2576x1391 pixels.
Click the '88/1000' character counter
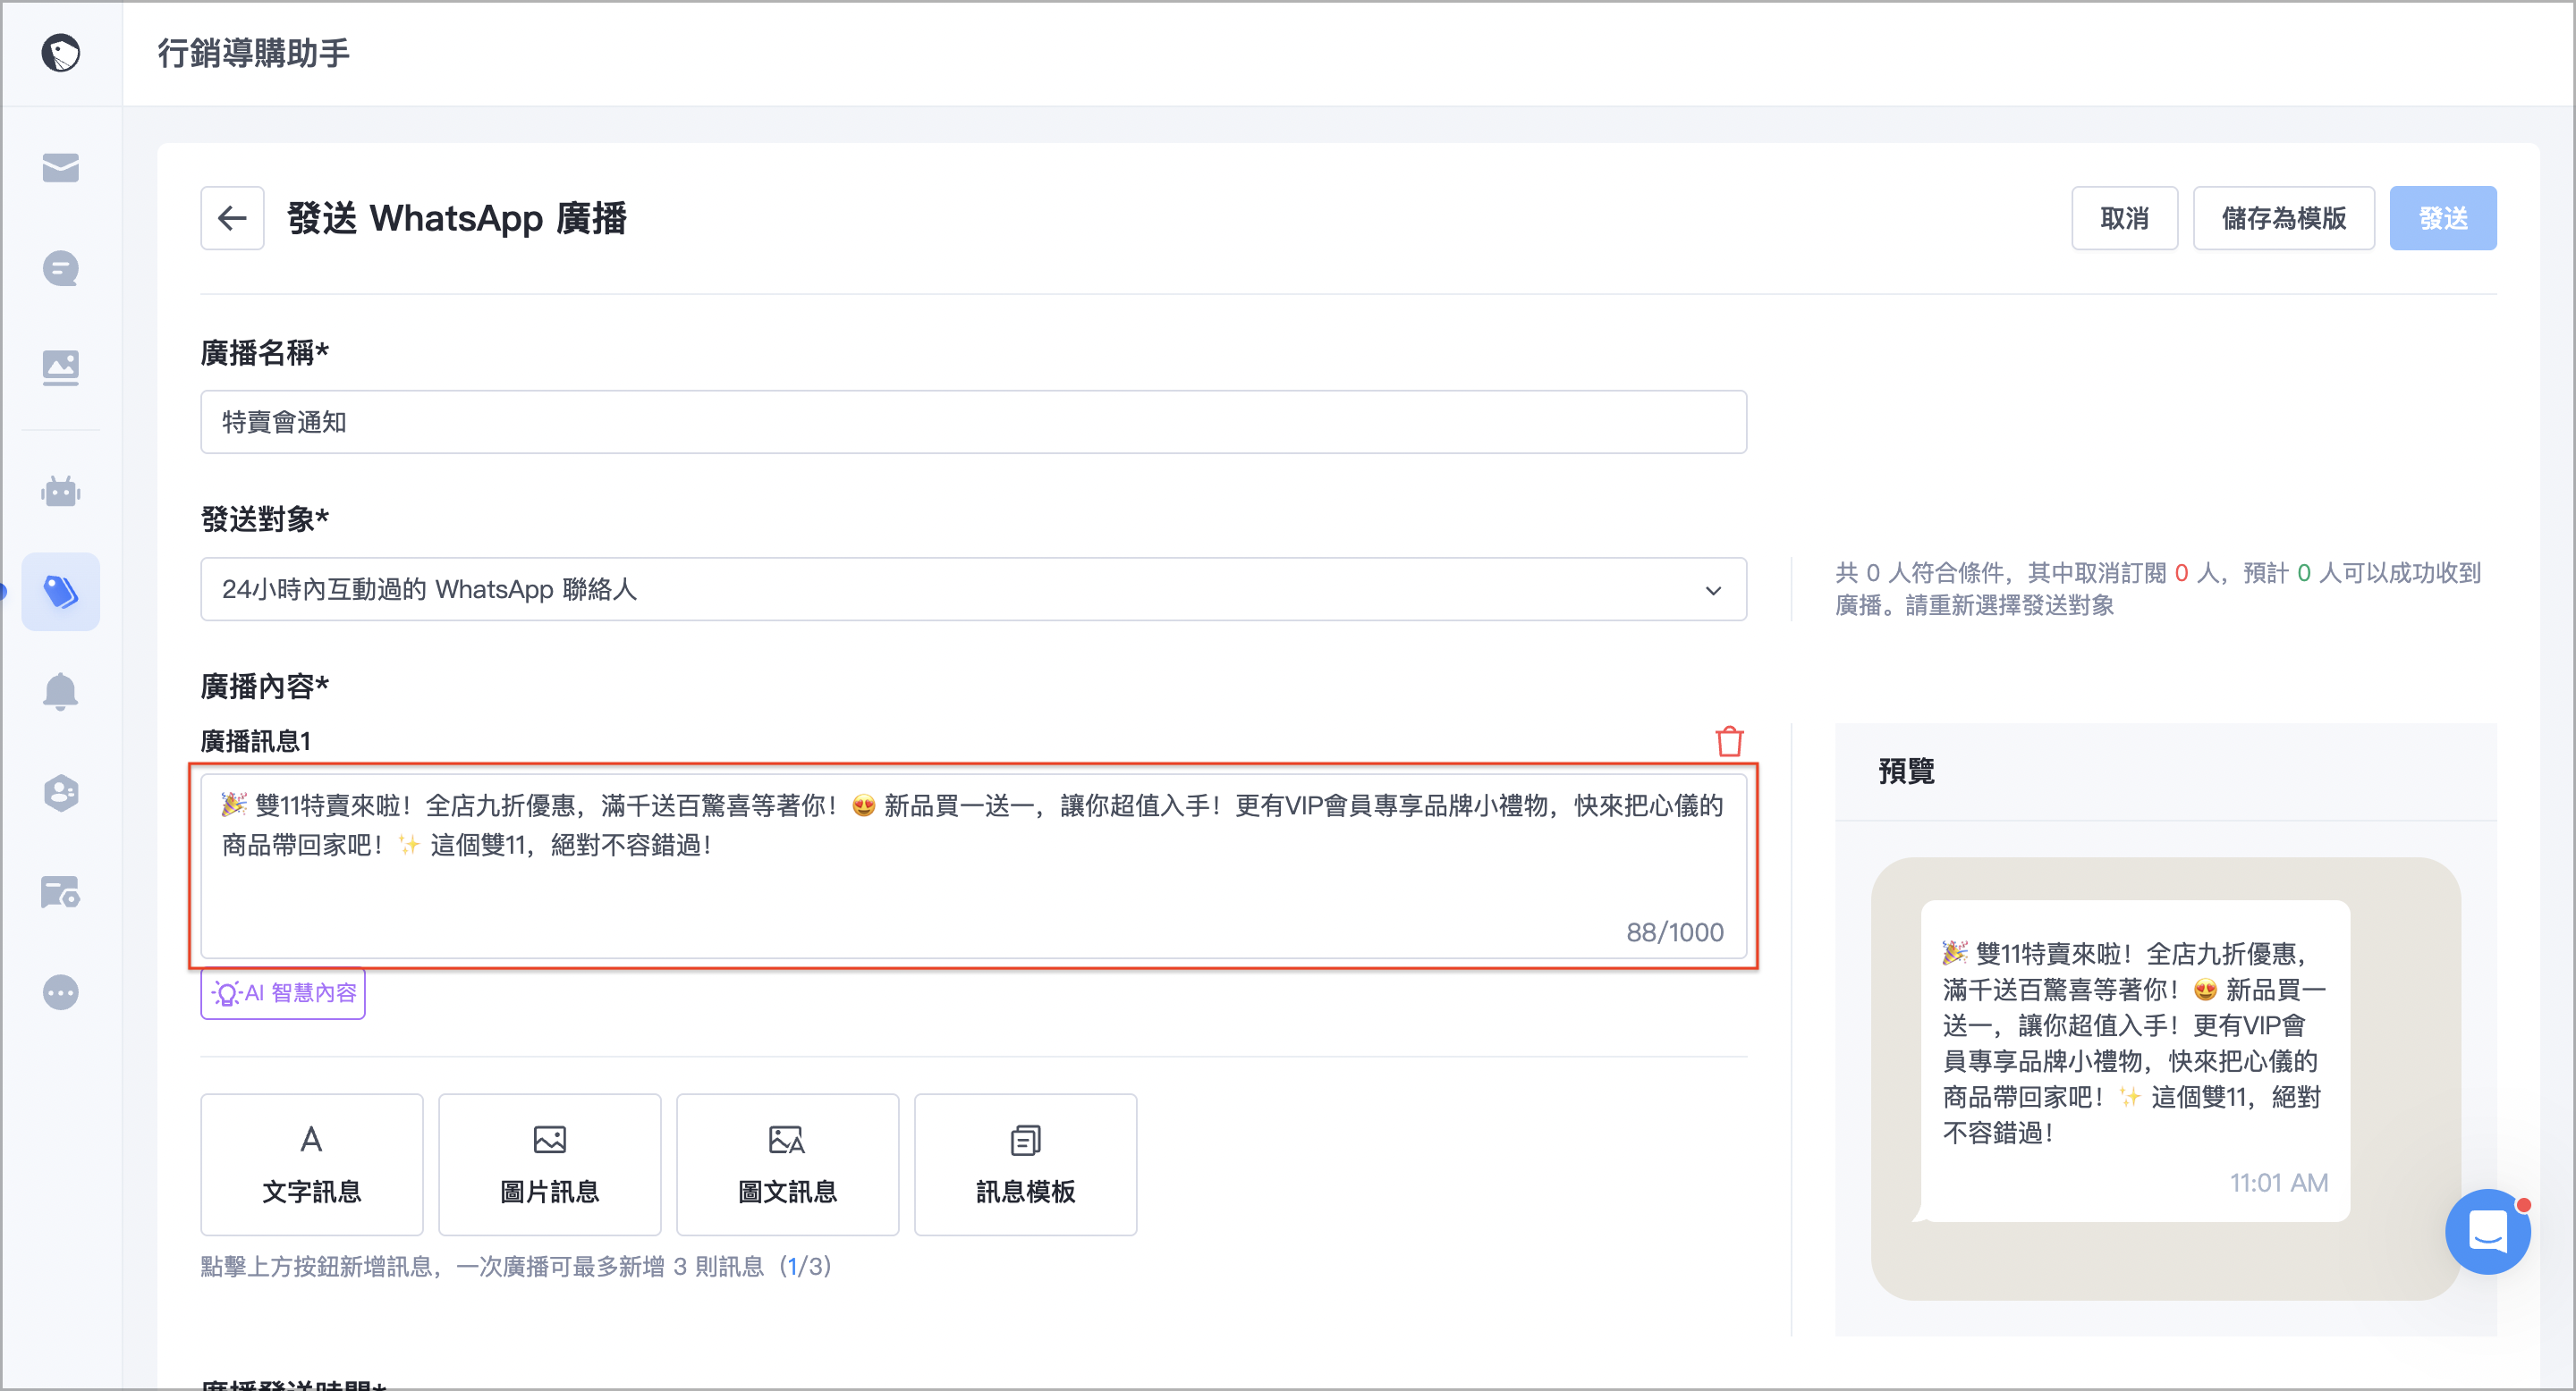click(1675, 932)
